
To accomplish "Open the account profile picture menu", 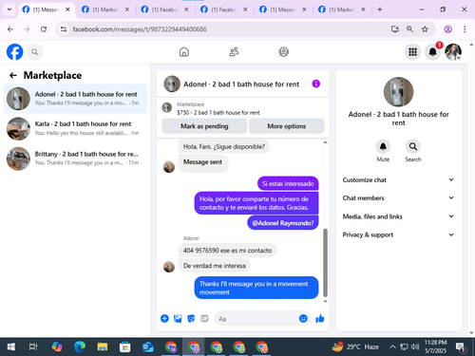I will pyautogui.click(x=453, y=52).
